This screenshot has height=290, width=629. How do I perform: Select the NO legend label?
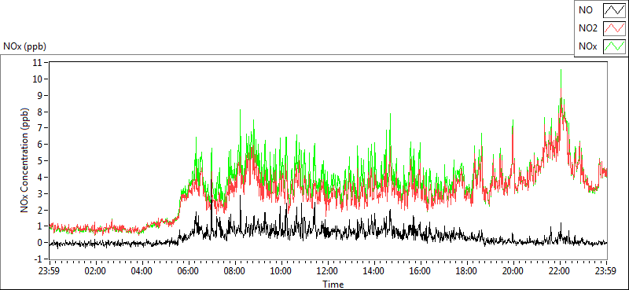click(585, 10)
